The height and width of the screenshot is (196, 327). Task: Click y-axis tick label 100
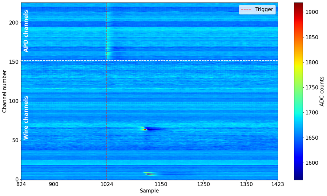[x=13, y=101]
